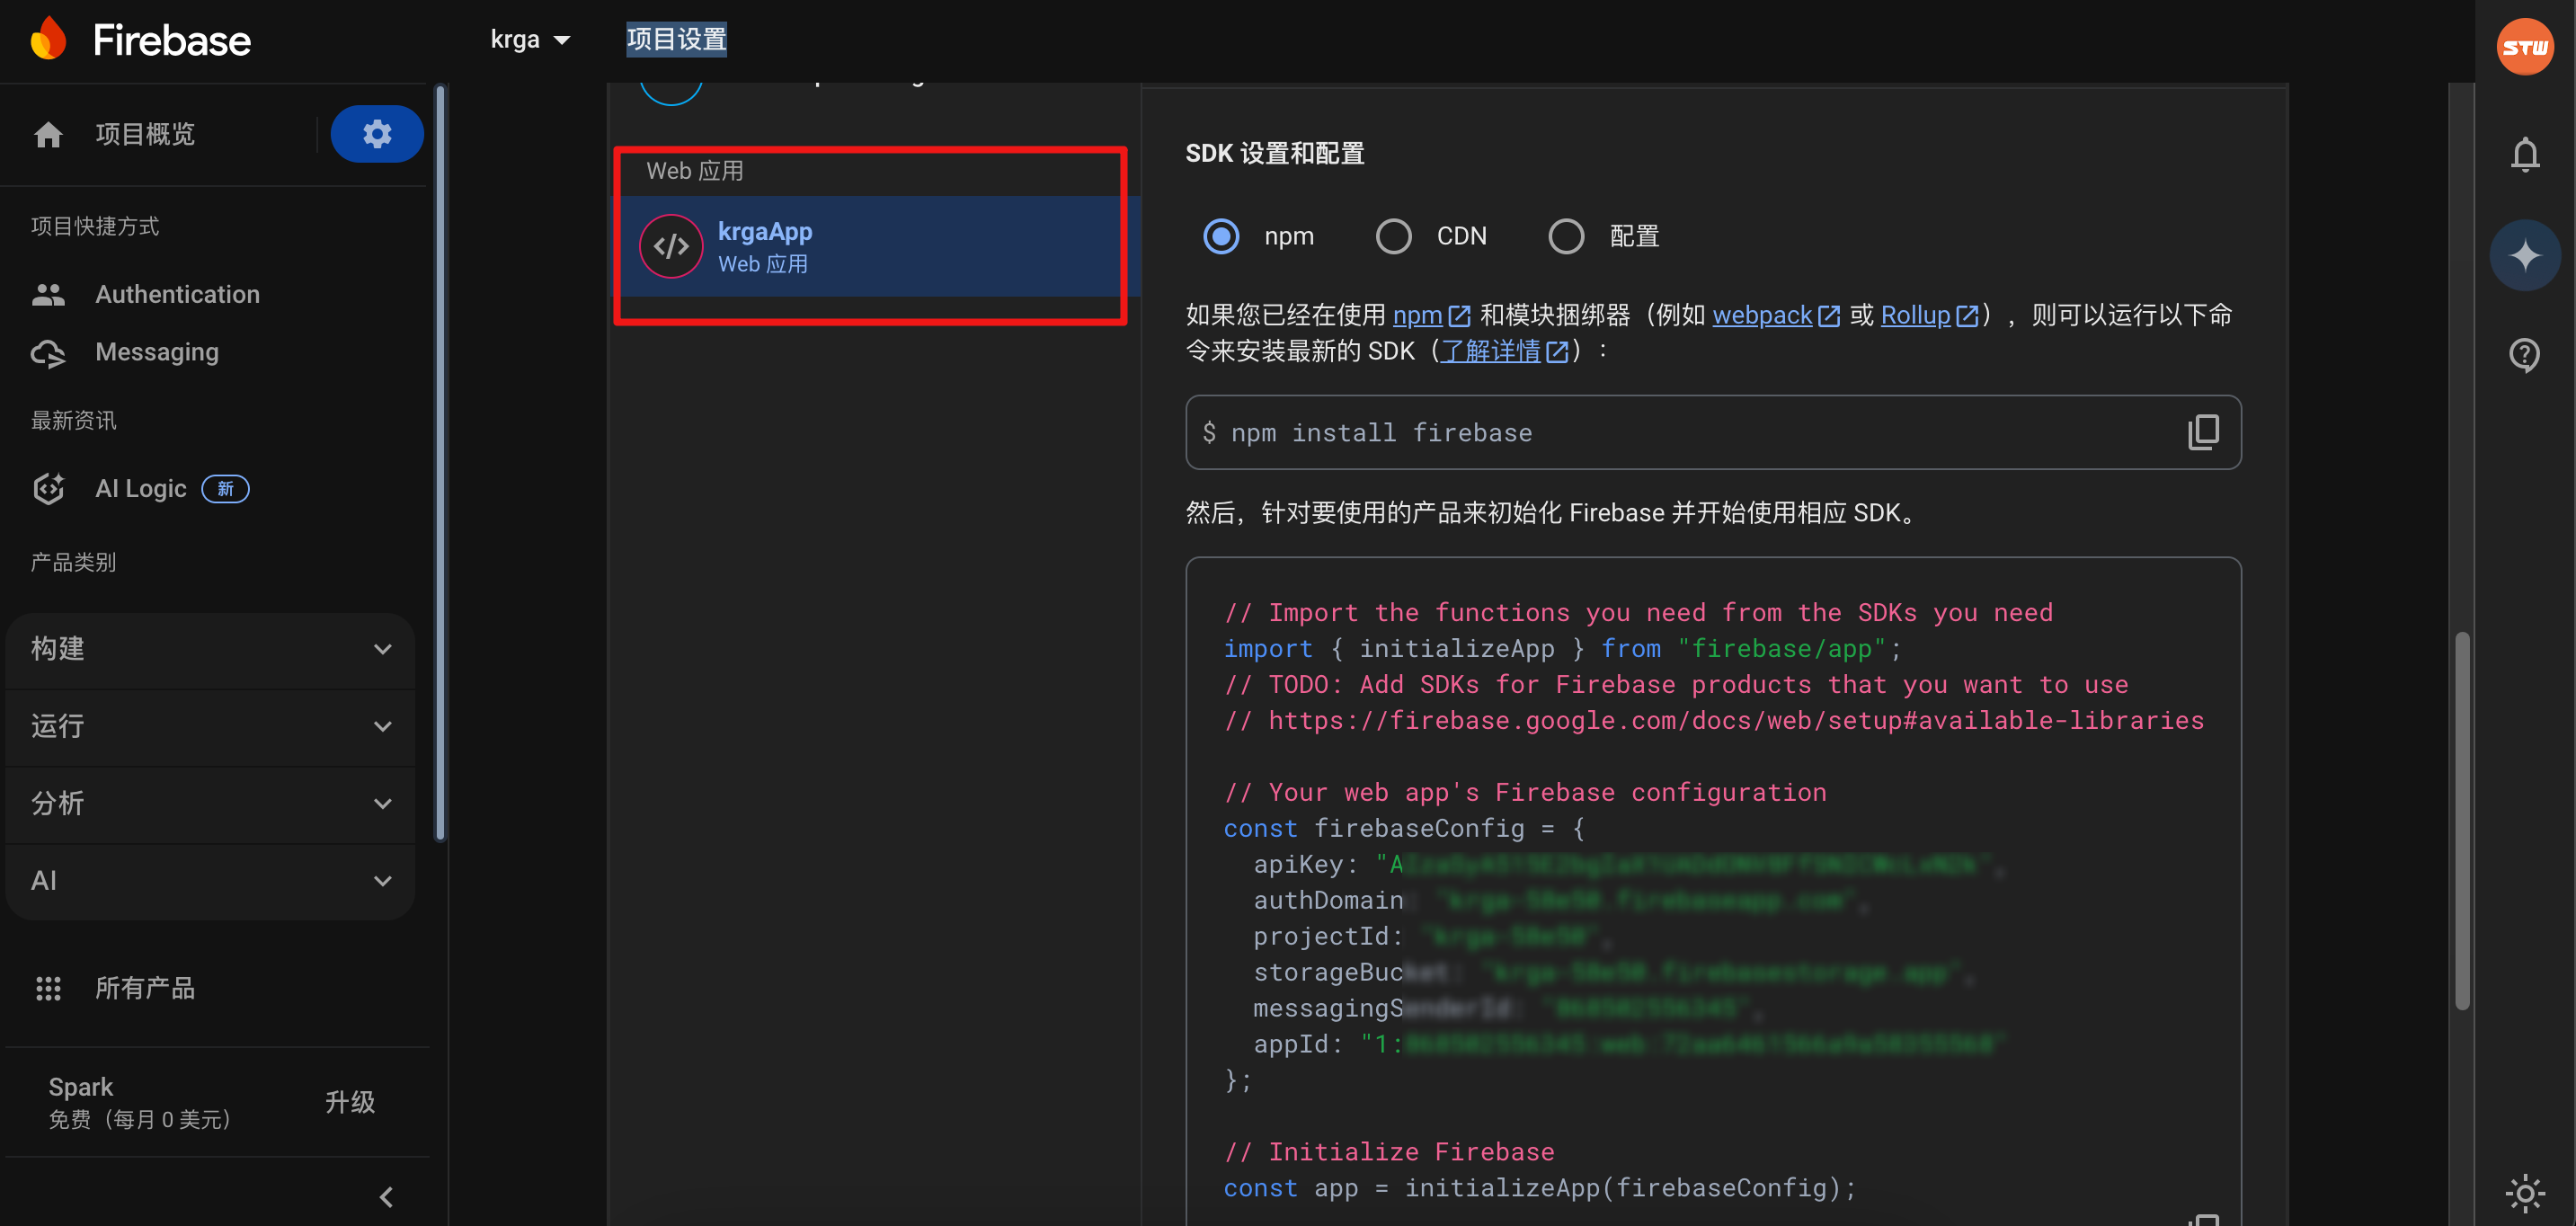Click the main page vertical scrollbar
Screen dimensions: 2576x1226
tap(2462, 820)
